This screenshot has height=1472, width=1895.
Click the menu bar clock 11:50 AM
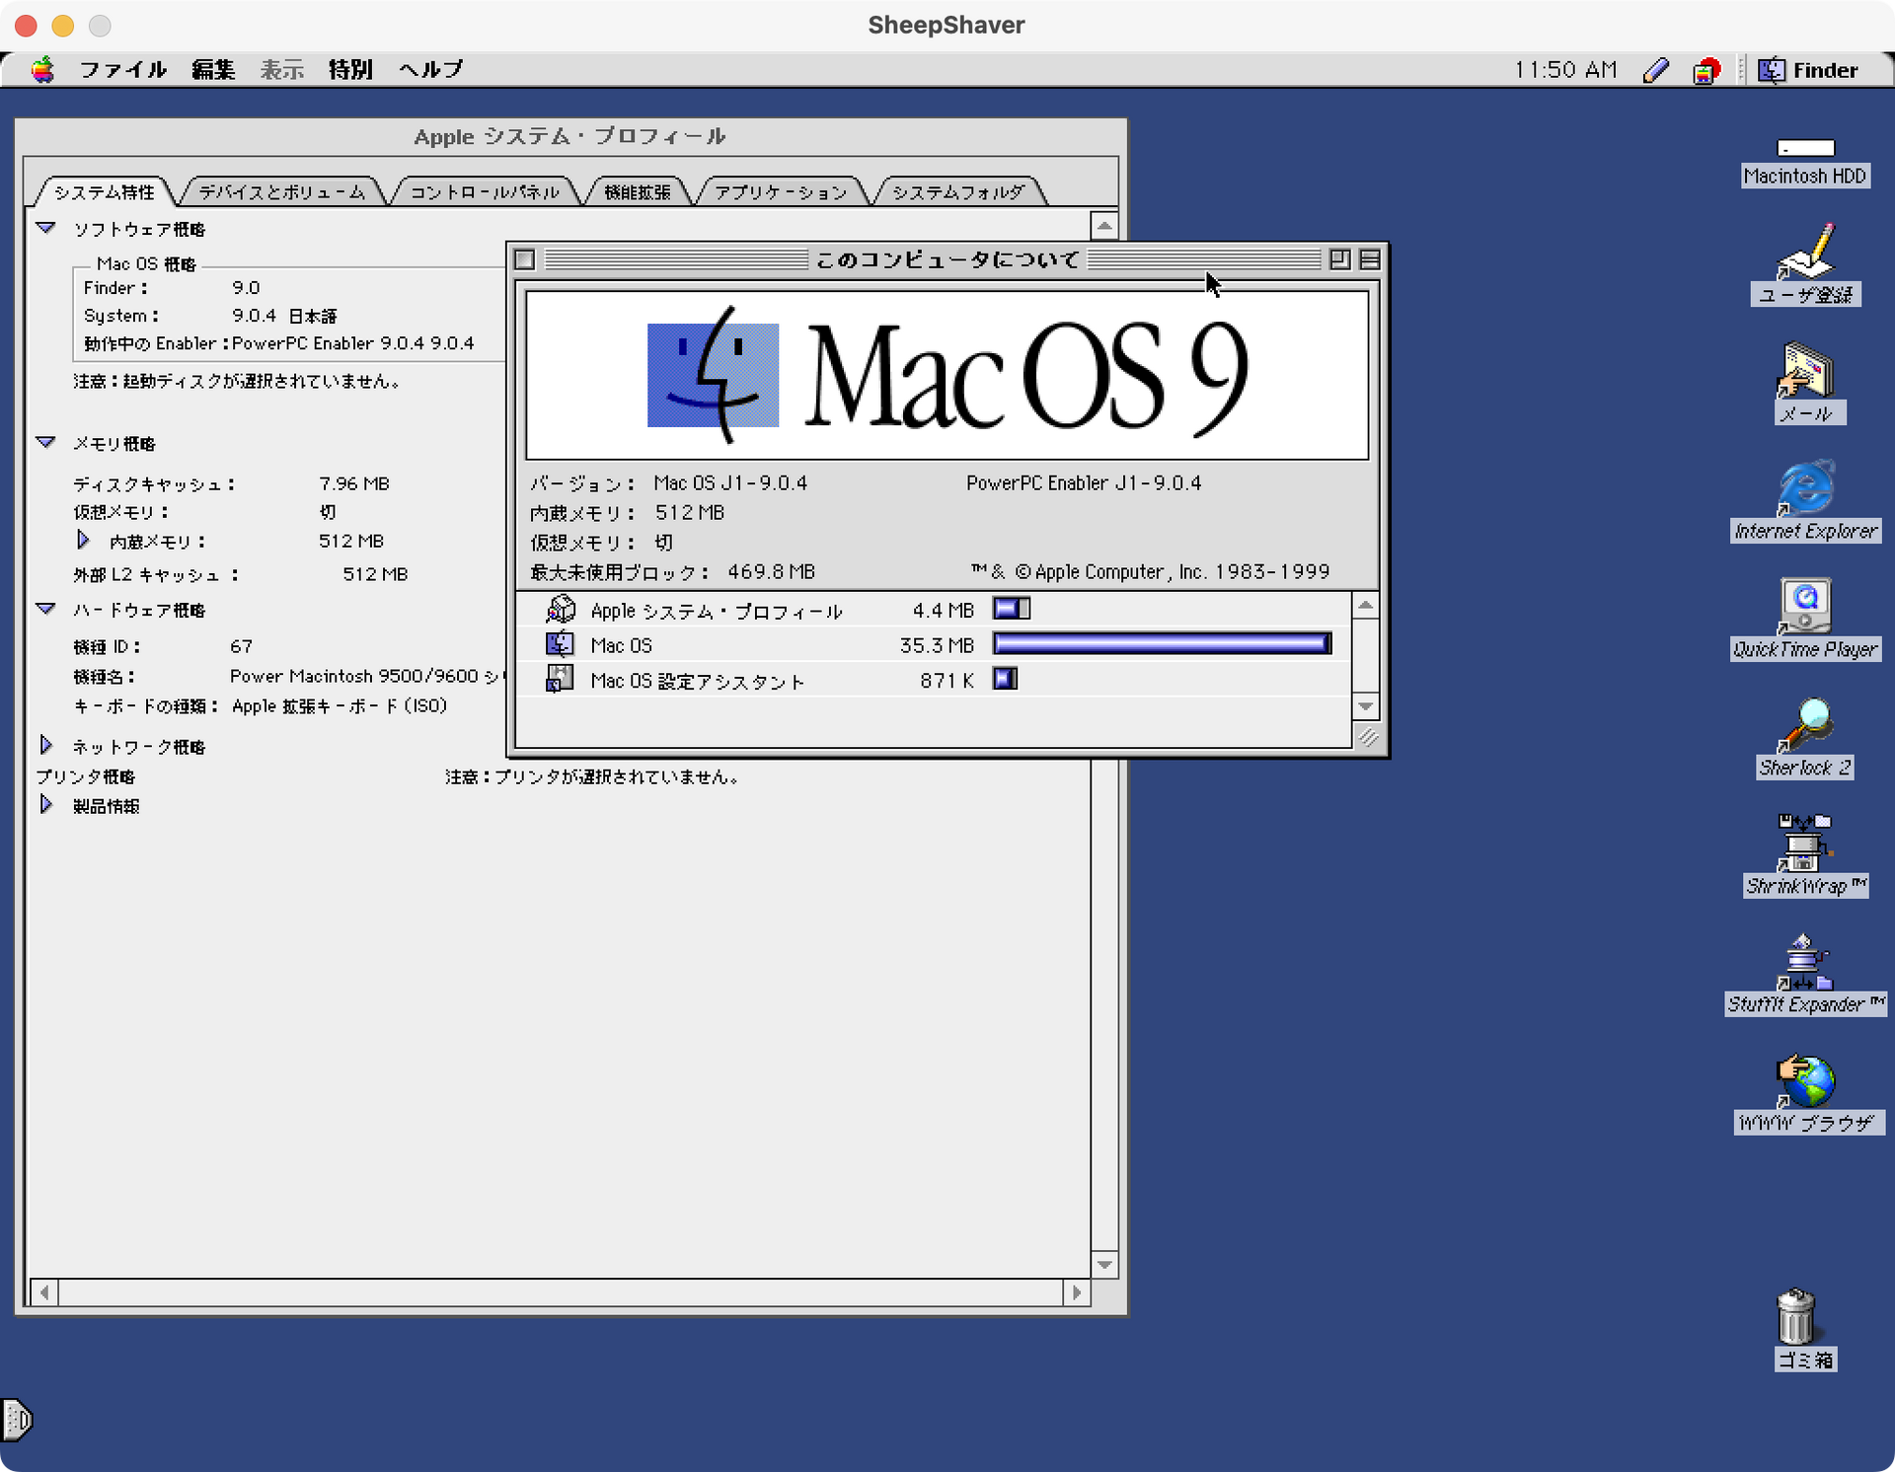(x=1566, y=70)
